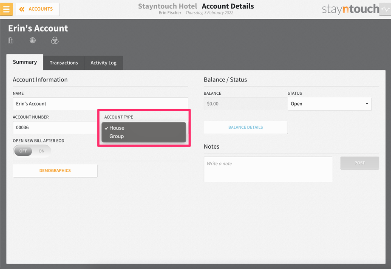Open the Activity Log tab
The image size is (391, 269).
[x=103, y=63]
